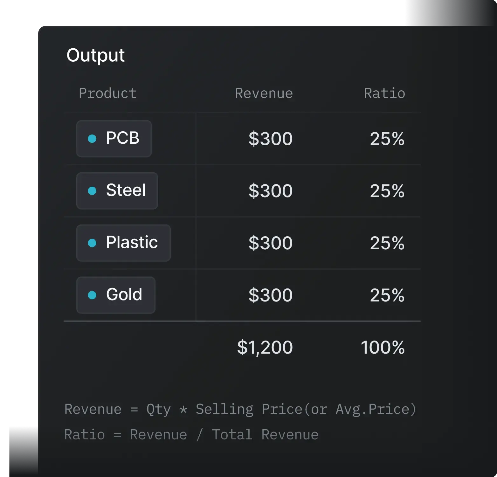Click the total ratio 100%
The width and height of the screenshot is (497, 477).
coord(383,347)
